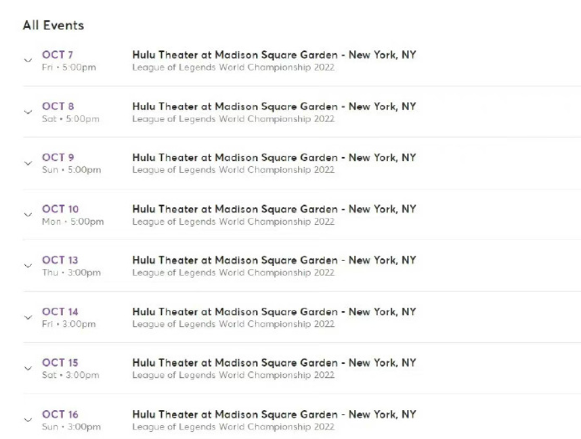Expand the OCT 14 event chevron
This screenshot has width=581, height=439.
click(28, 317)
